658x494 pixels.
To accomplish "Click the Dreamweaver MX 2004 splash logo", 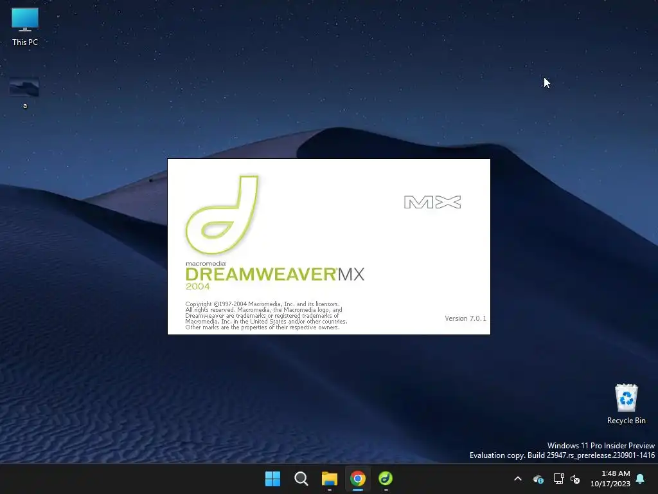I will (x=222, y=215).
